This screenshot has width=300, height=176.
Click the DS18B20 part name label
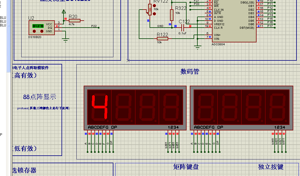coord(35,37)
